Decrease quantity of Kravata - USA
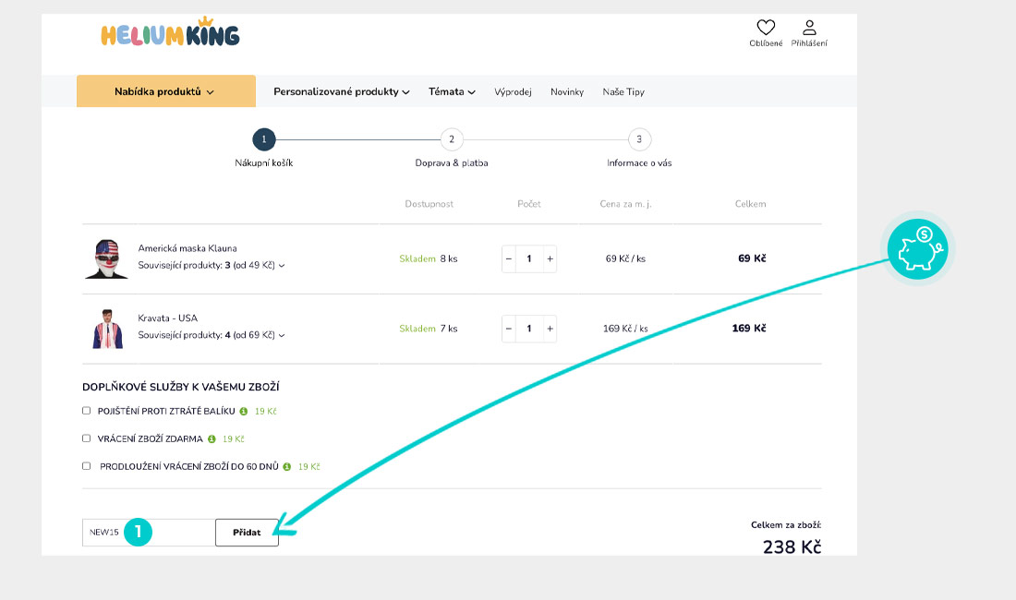The image size is (1016, 600). click(509, 329)
